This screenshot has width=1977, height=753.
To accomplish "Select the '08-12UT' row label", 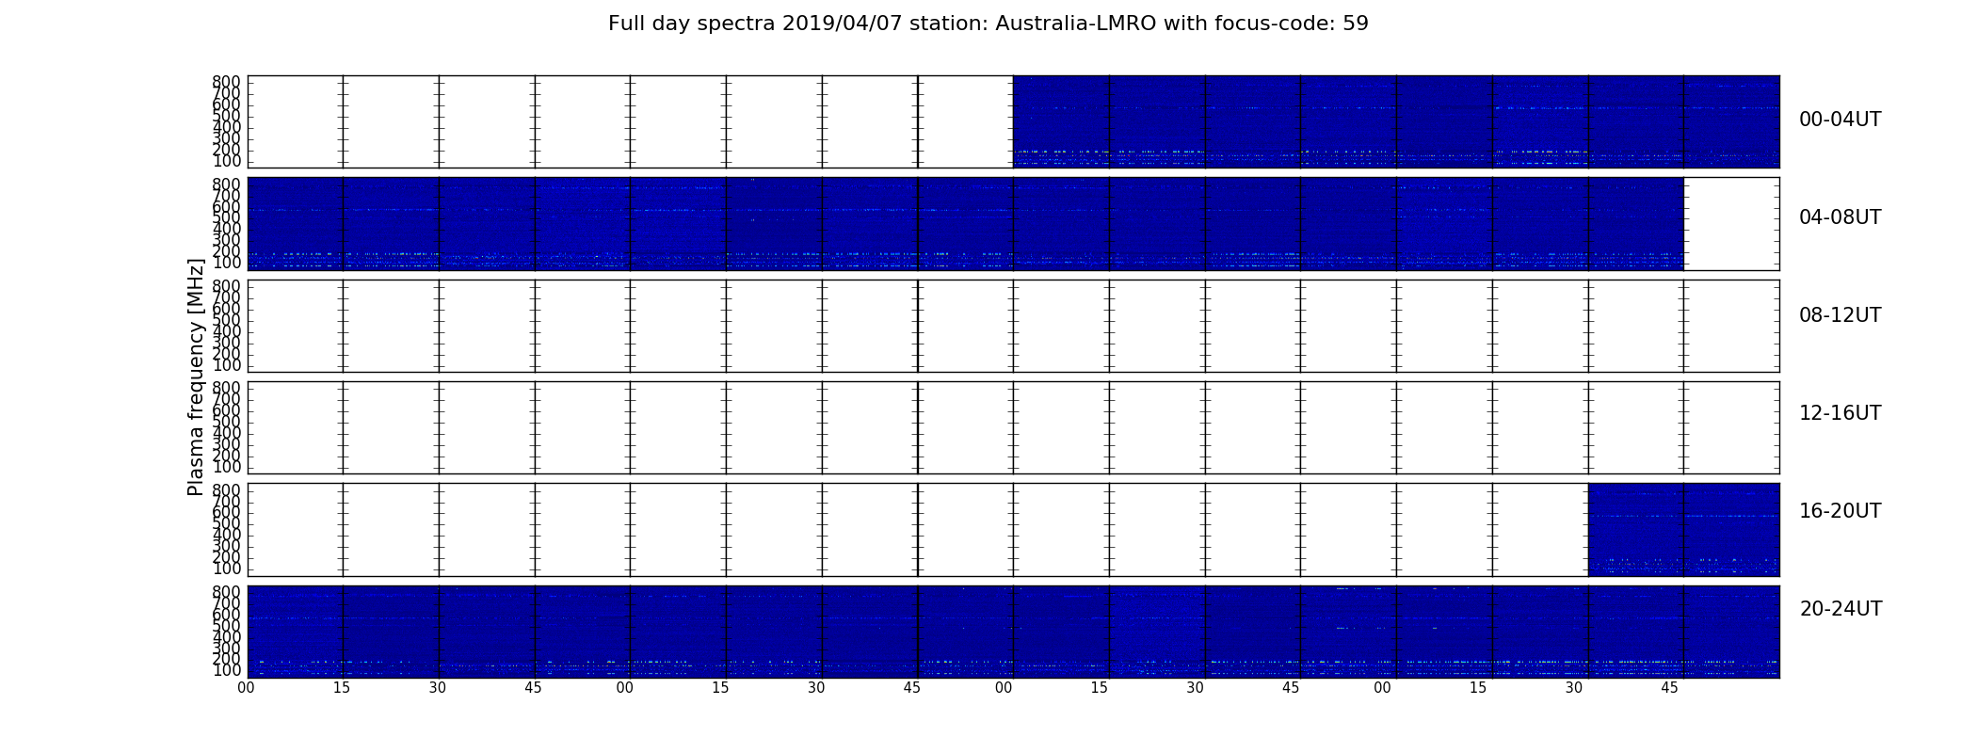I will pos(1840,315).
